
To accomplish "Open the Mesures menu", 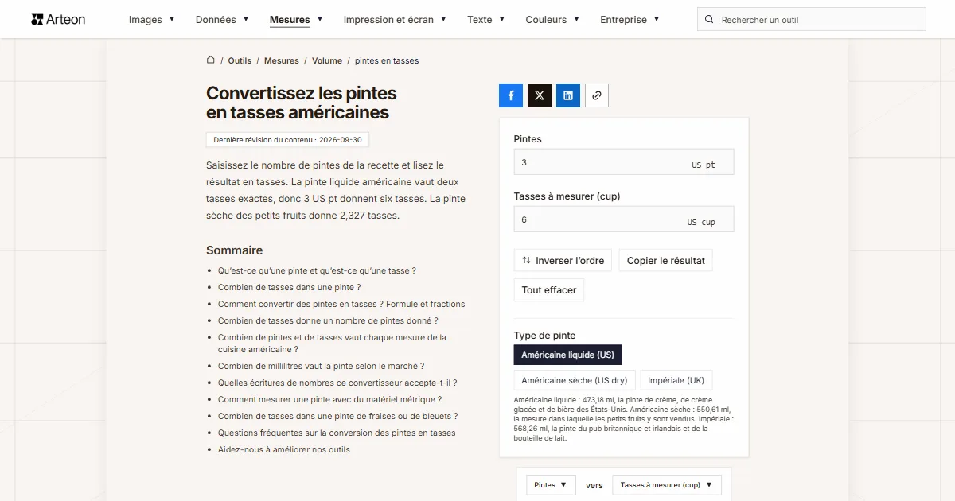I will click(296, 20).
